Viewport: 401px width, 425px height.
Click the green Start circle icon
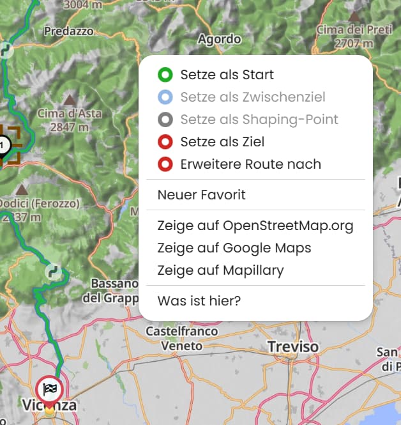pyautogui.click(x=165, y=75)
